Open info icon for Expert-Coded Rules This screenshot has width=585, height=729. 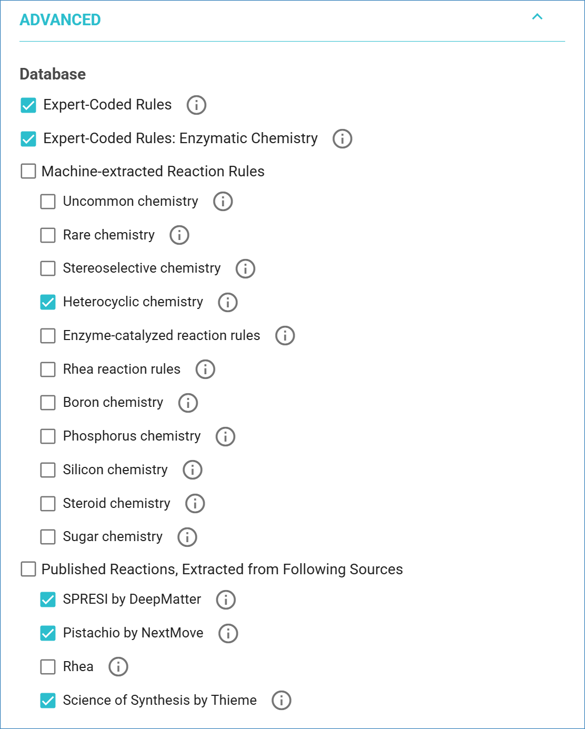click(196, 105)
